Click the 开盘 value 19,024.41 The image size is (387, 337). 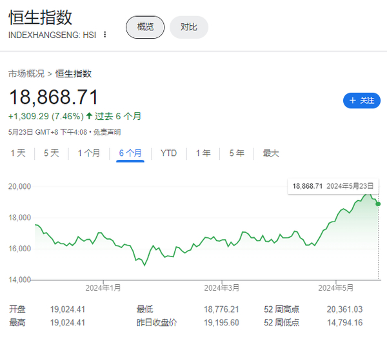point(68,309)
